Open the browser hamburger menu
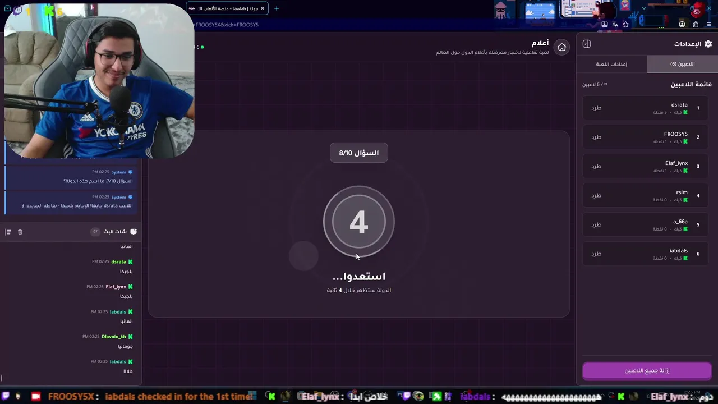The width and height of the screenshot is (718, 404). (709, 25)
